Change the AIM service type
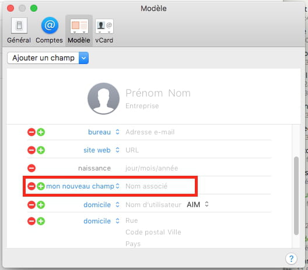This screenshot has height=270, width=308. (198, 205)
